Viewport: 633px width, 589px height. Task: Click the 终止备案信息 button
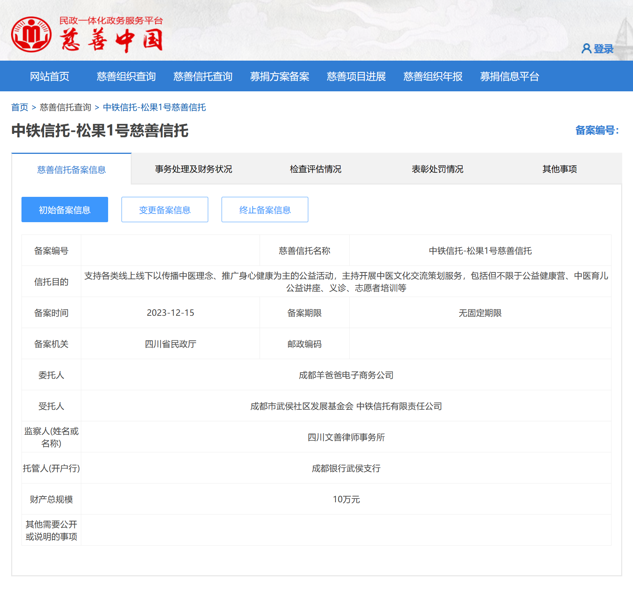[265, 210]
